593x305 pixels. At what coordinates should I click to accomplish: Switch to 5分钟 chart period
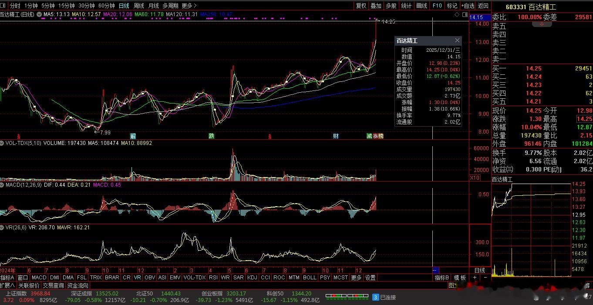pos(48,6)
